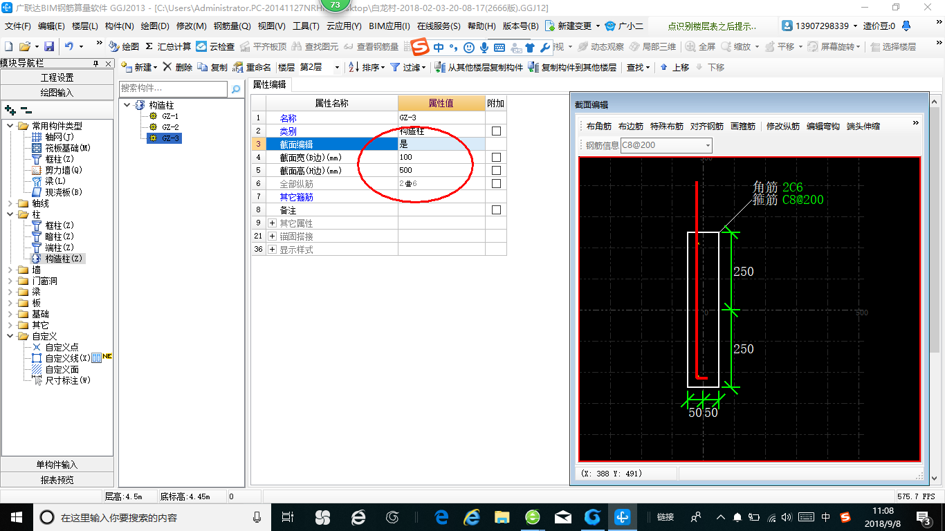The height and width of the screenshot is (531, 945).
Task: Open the 钢筋信息 C8@200 combo box
Action: pos(666,145)
